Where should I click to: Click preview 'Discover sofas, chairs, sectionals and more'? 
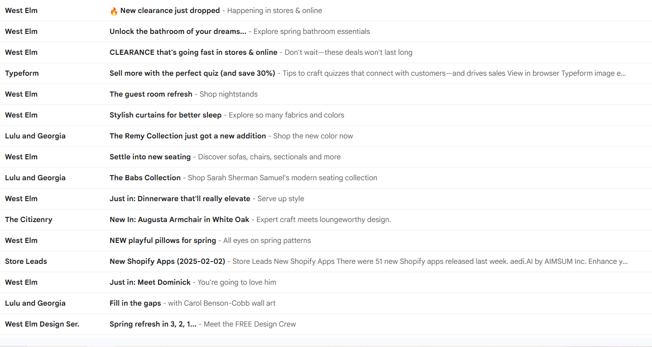(269, 157)
